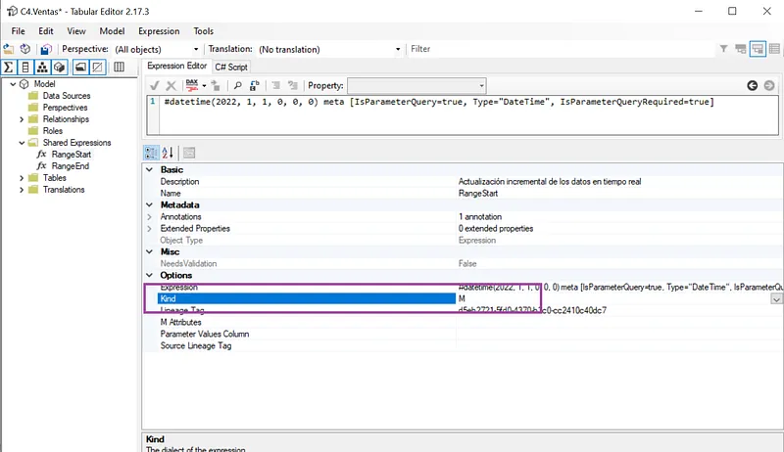Navigate forward with right arrow
The width and height of the screenshot is (784, 452).
point(769,86)
